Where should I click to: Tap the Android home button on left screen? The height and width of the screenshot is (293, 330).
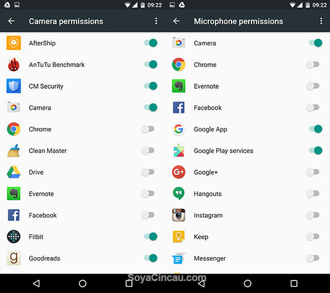[82, 283]
